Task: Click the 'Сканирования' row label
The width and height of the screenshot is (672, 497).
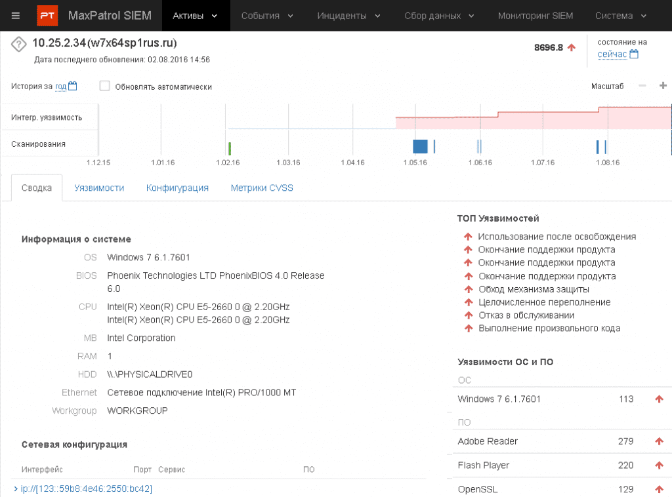Action: [38, 144]
